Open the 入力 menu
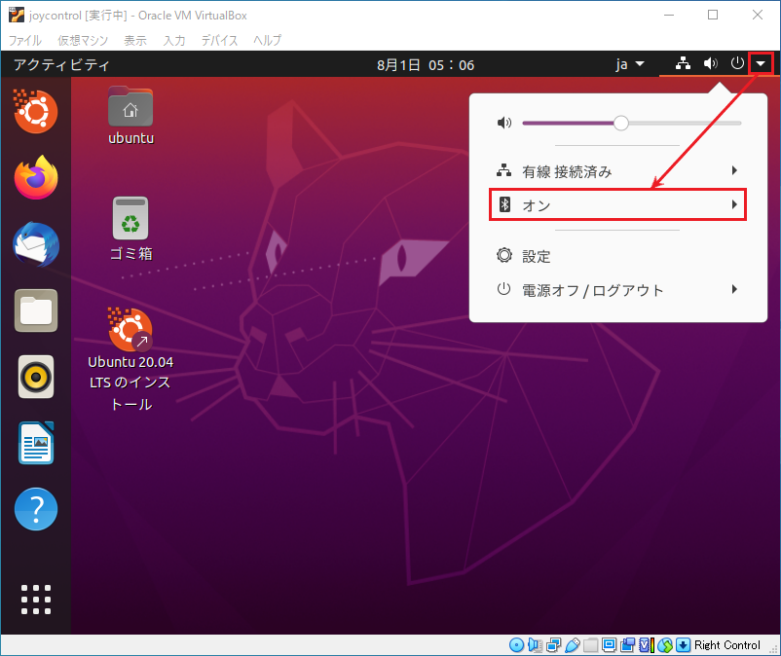 [174, 40]
